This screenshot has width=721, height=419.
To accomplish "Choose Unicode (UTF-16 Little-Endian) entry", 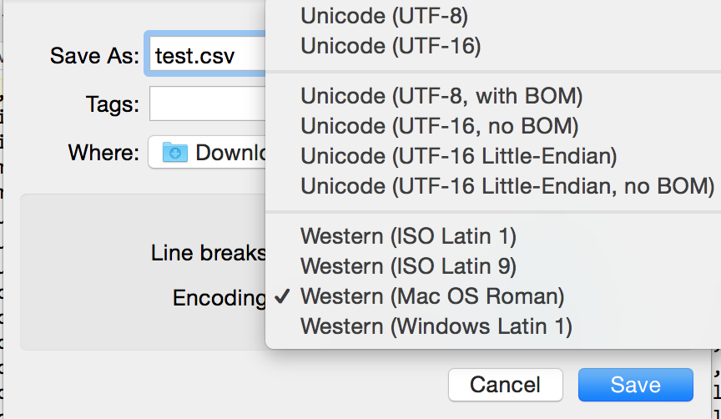I will 493,156.
